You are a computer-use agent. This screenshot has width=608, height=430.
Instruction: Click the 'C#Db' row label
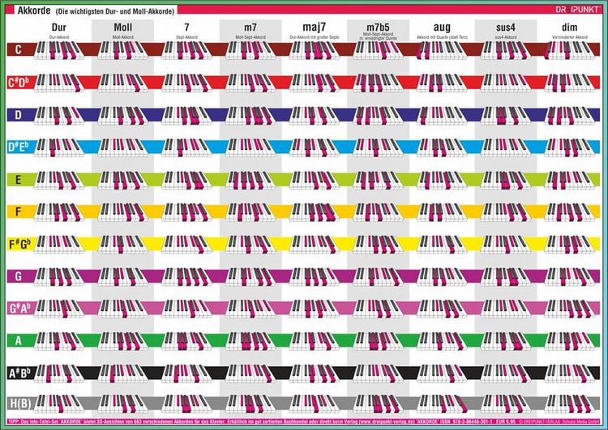[x=19, y=82]
